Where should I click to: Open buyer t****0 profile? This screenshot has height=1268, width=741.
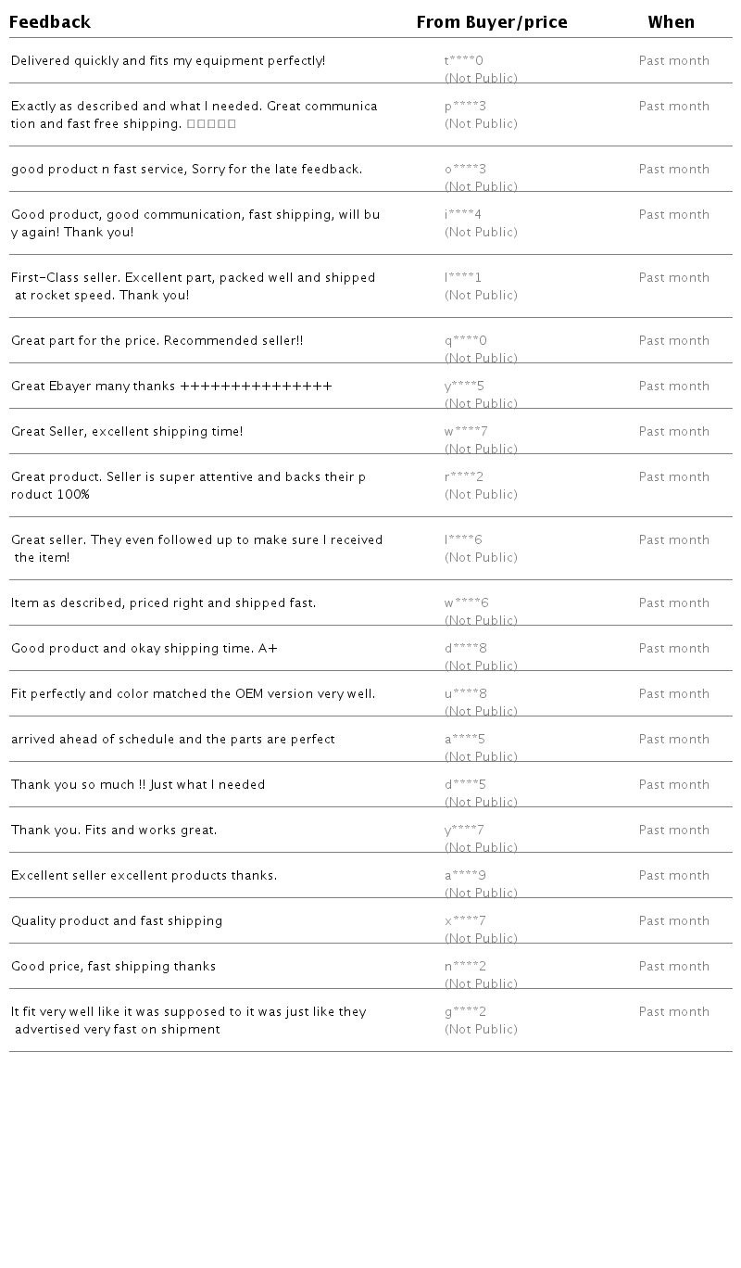(x=464, y=61)
